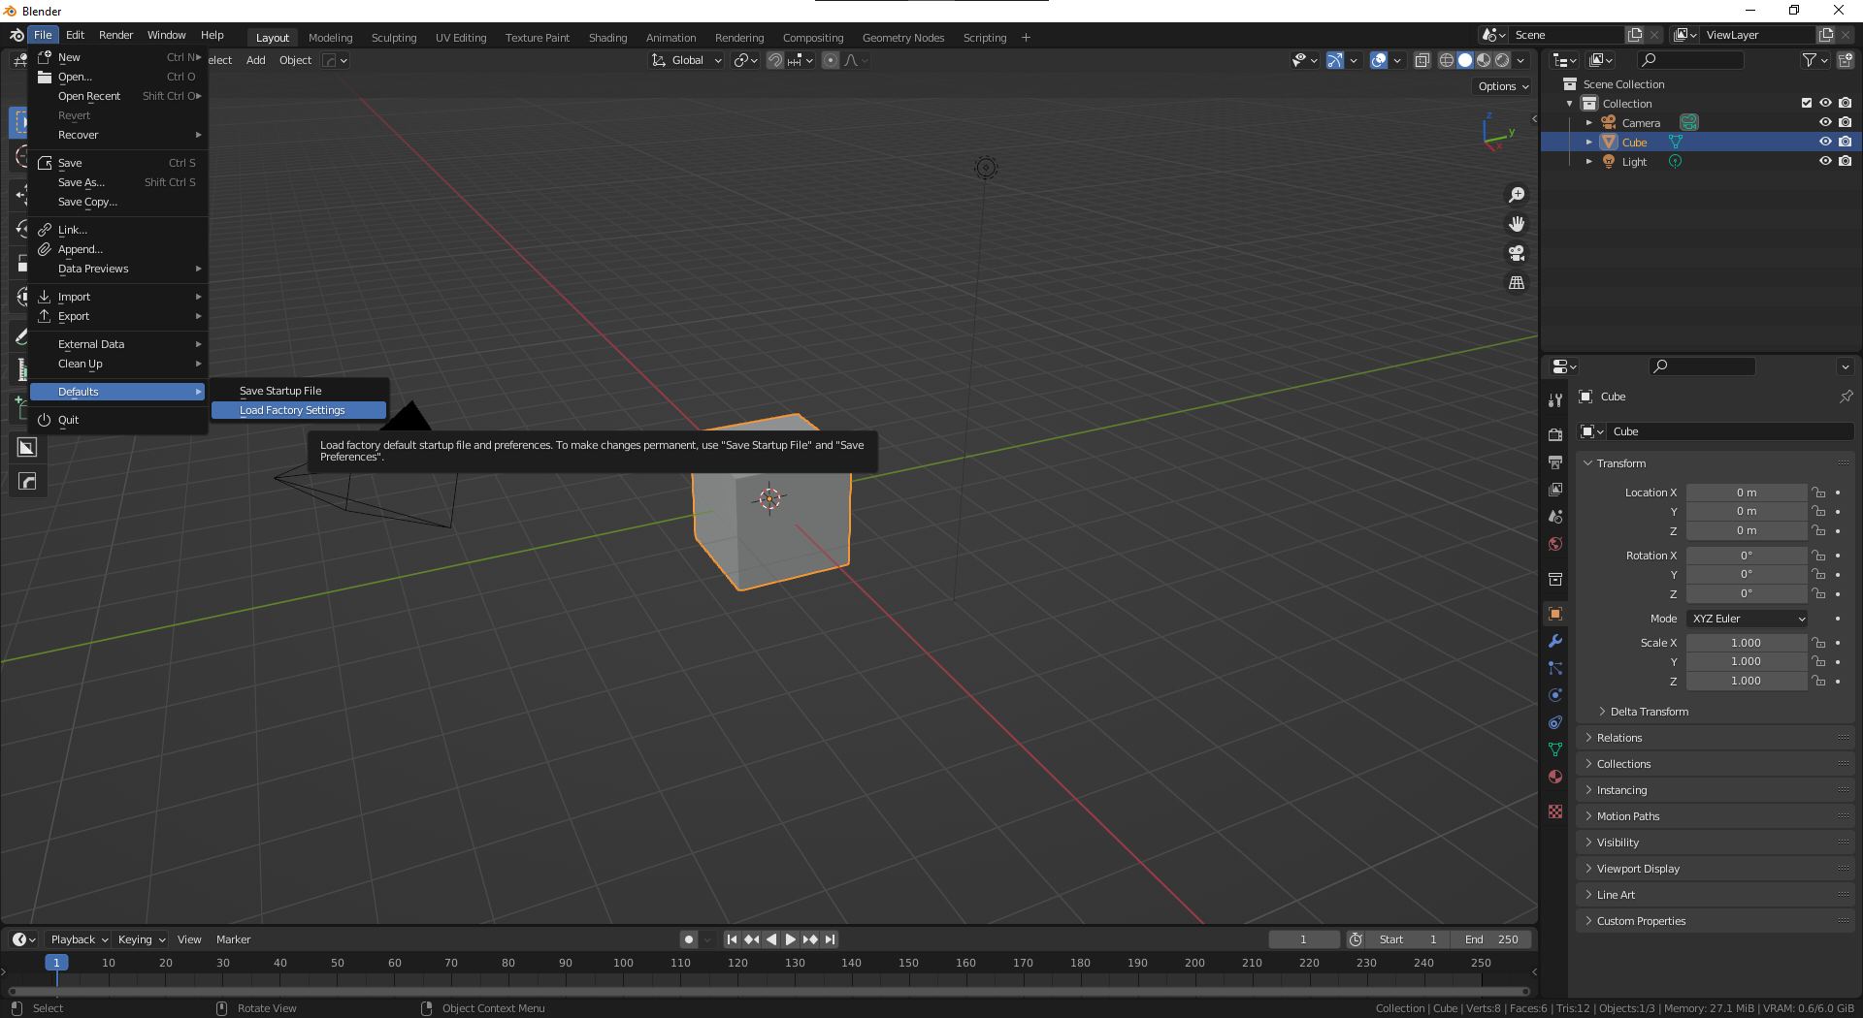Switch to the Sculpting workspace tab
1863x1018 pixels.
click(x=393, y=38)
